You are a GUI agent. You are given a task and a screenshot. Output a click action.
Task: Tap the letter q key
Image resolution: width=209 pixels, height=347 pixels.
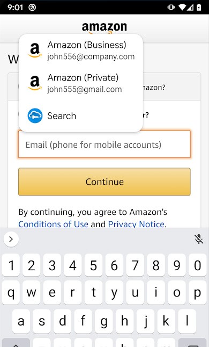point(11,293)
